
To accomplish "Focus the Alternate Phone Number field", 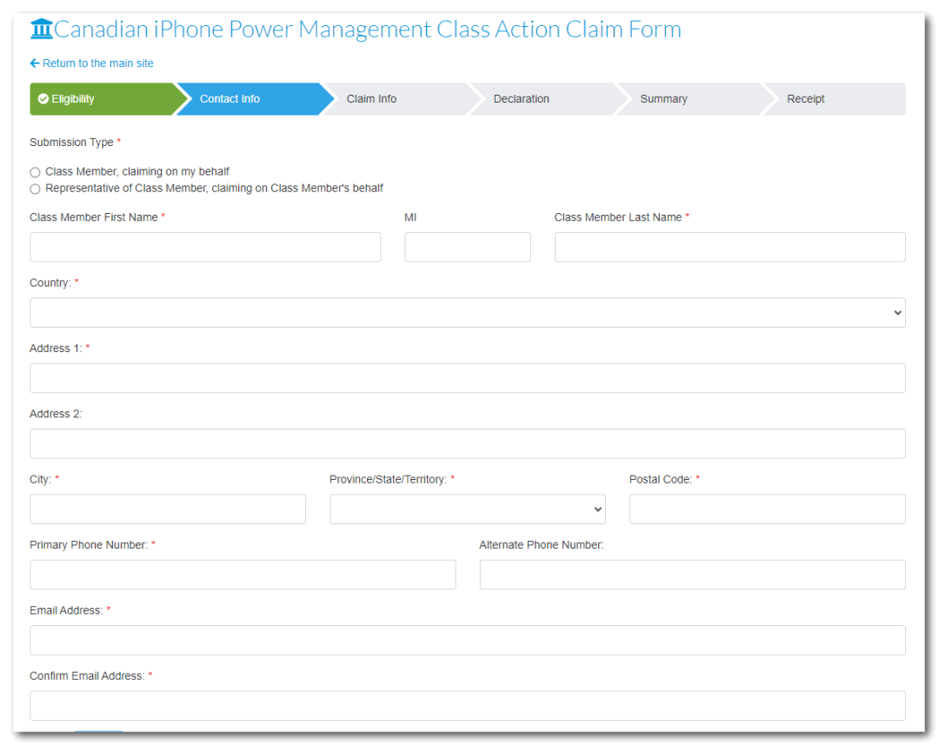I will point(693,575).
